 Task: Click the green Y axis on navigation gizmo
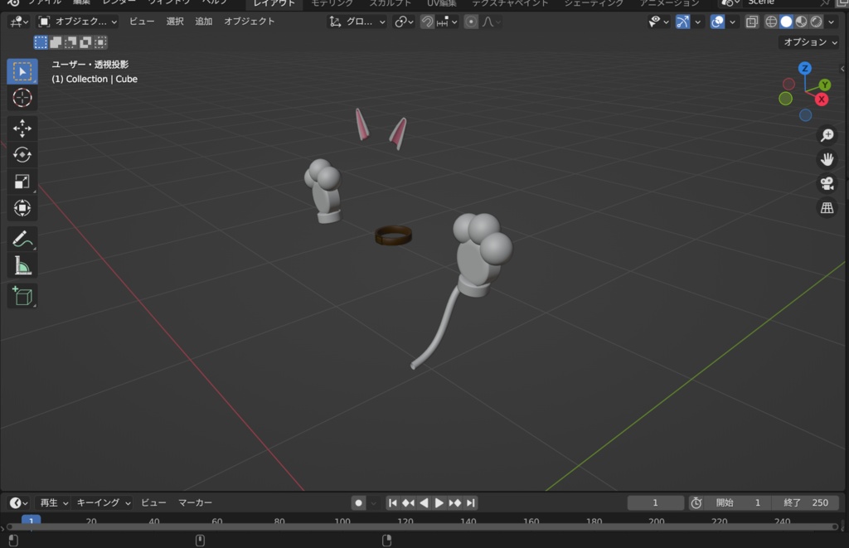[825, 85]
